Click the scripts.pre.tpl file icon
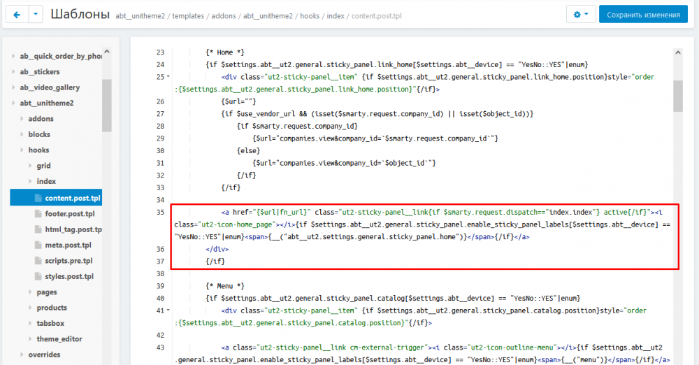 point(39,261)
